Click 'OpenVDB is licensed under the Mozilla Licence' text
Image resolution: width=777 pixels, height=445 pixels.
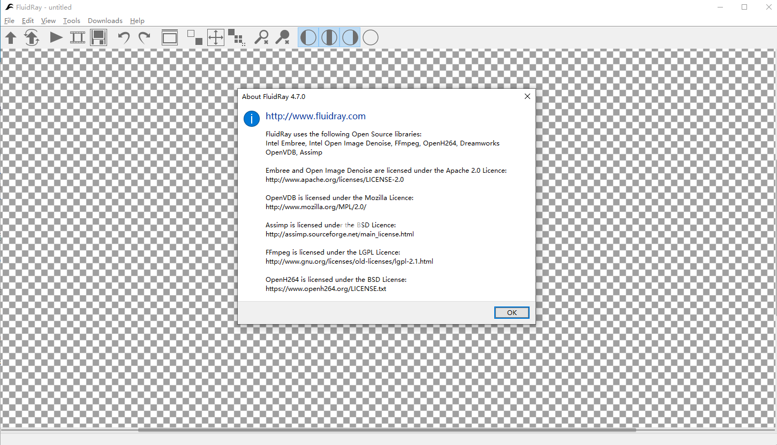[x=340, y=198]
